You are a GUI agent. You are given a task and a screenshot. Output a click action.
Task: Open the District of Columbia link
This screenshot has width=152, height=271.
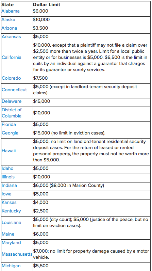click(x=12, y=113)
